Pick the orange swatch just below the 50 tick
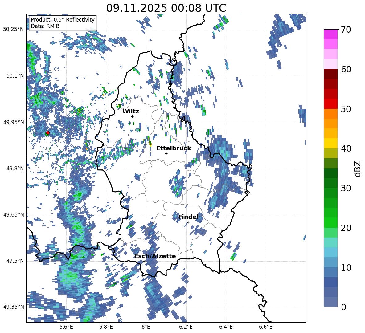 pos(330,114)
